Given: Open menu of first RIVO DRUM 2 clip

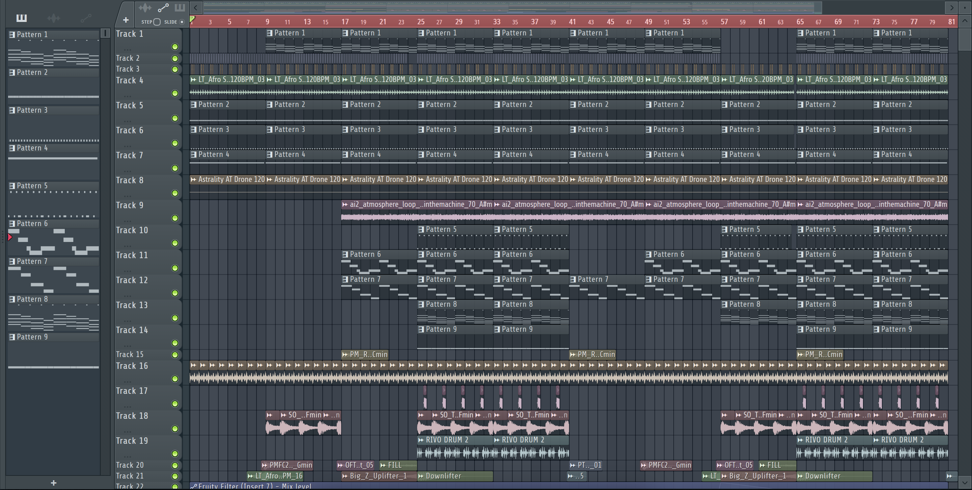Looking at the screenshot, I should (x=421, y=440).
